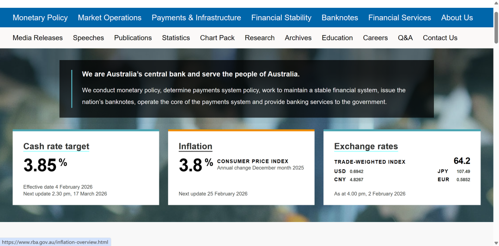The image size is (499, 246).
Task: Open the Speeches link
Action: point(88,38)
